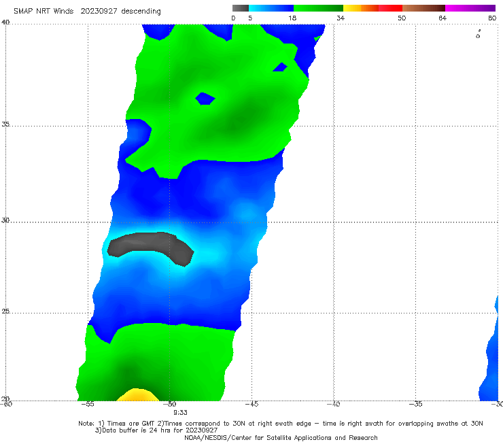Click the yellow high-wind patch at map bottom
Image resolution: width=503 pixels, height=442 pixels.
pos(137,395)
